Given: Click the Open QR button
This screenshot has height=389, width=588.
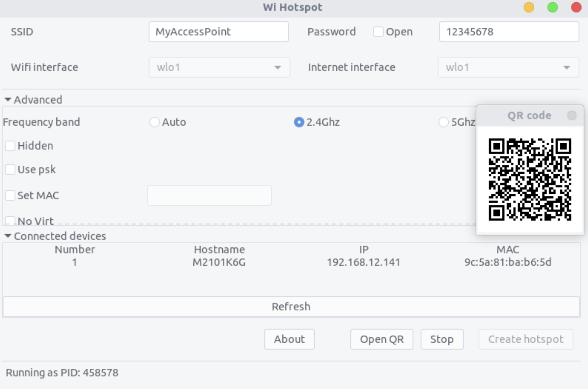Looking at the screenshot, I should click(x=382, y=339).
